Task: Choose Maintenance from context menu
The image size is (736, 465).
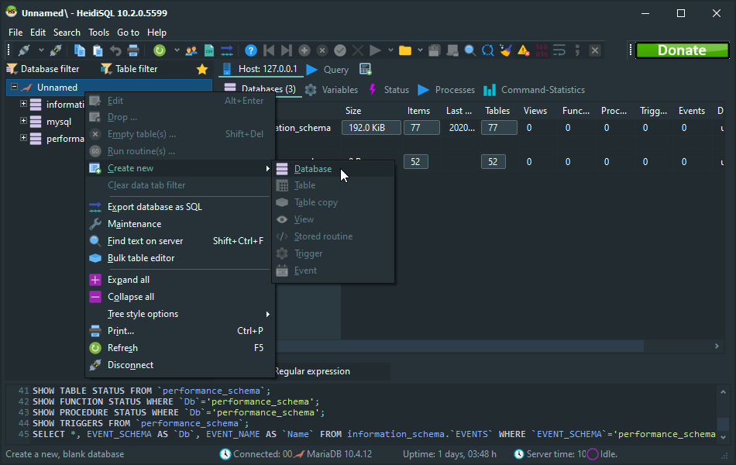Action: click(180, 224)
